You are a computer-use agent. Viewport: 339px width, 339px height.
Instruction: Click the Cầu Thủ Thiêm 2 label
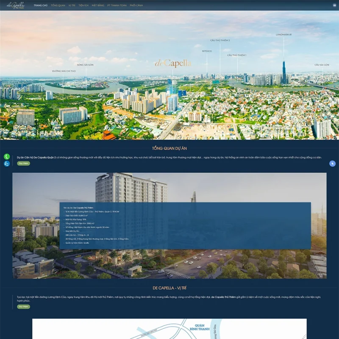pyautogui.click(x=220, y=40)
